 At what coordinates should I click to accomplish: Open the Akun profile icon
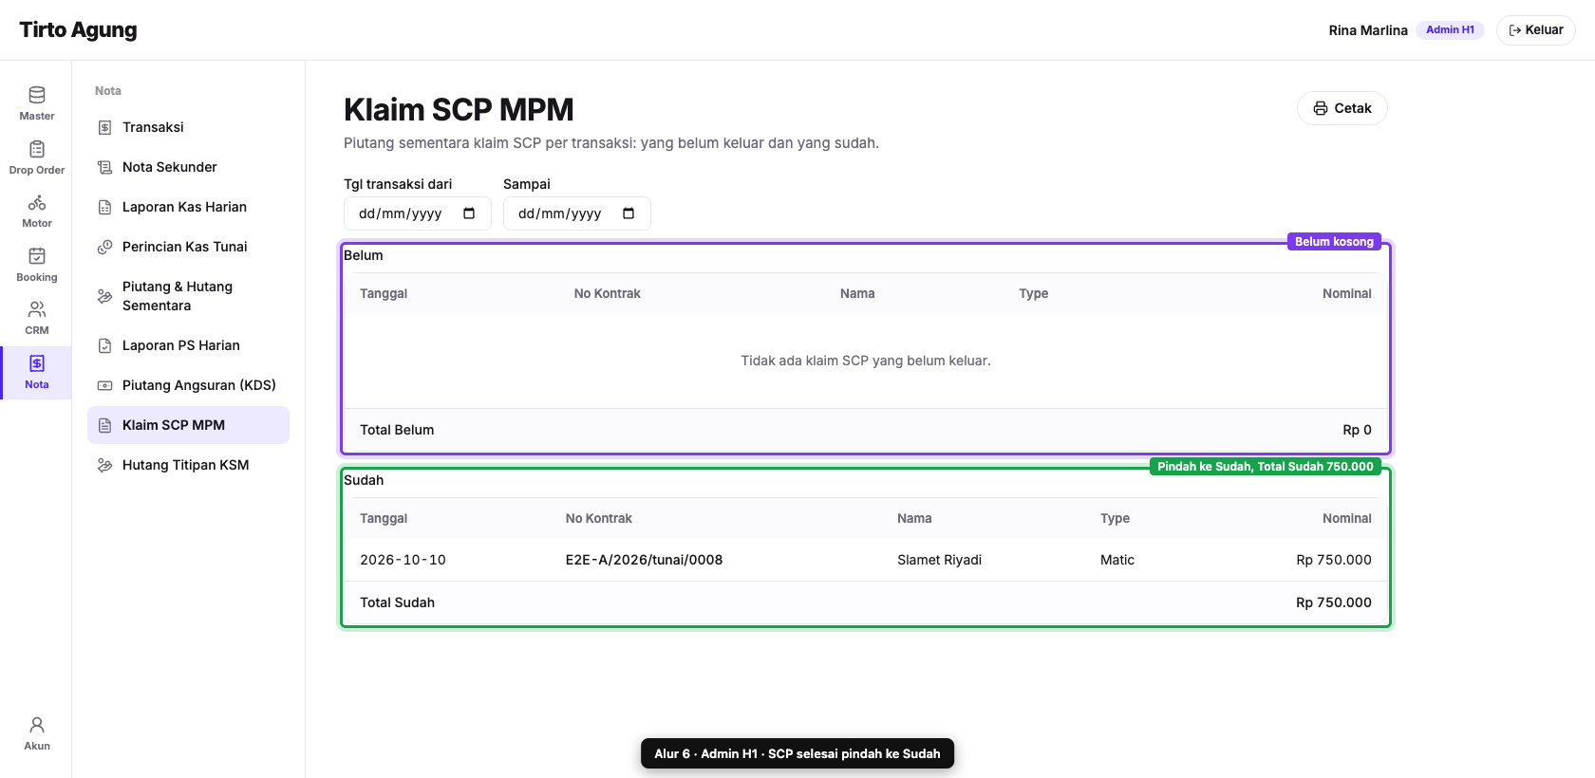37,725
